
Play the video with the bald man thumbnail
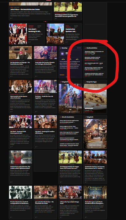(x=21, y=53)
